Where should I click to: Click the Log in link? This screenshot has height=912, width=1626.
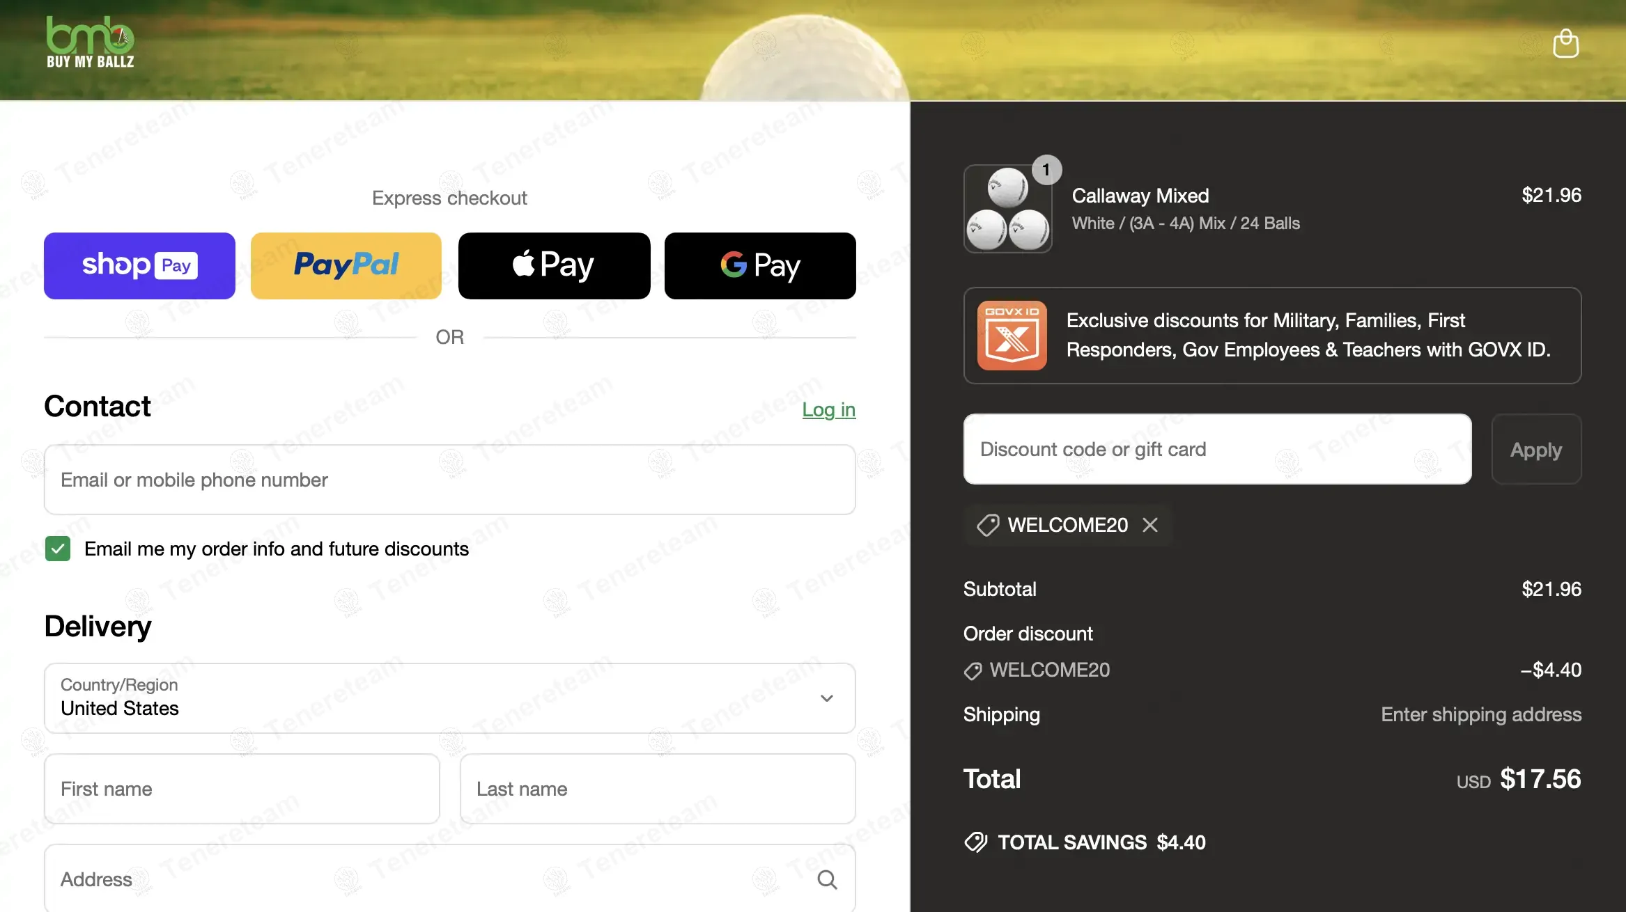828,409
